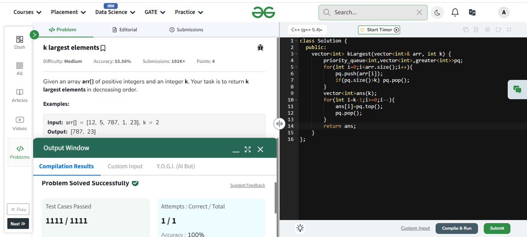The image size is (527, 237).
Task: Open All in the sidebar
Action: (x=19, y=69)
